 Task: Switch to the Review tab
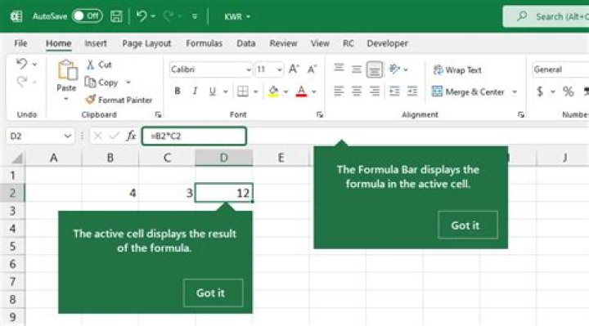(x=283, y=43)
